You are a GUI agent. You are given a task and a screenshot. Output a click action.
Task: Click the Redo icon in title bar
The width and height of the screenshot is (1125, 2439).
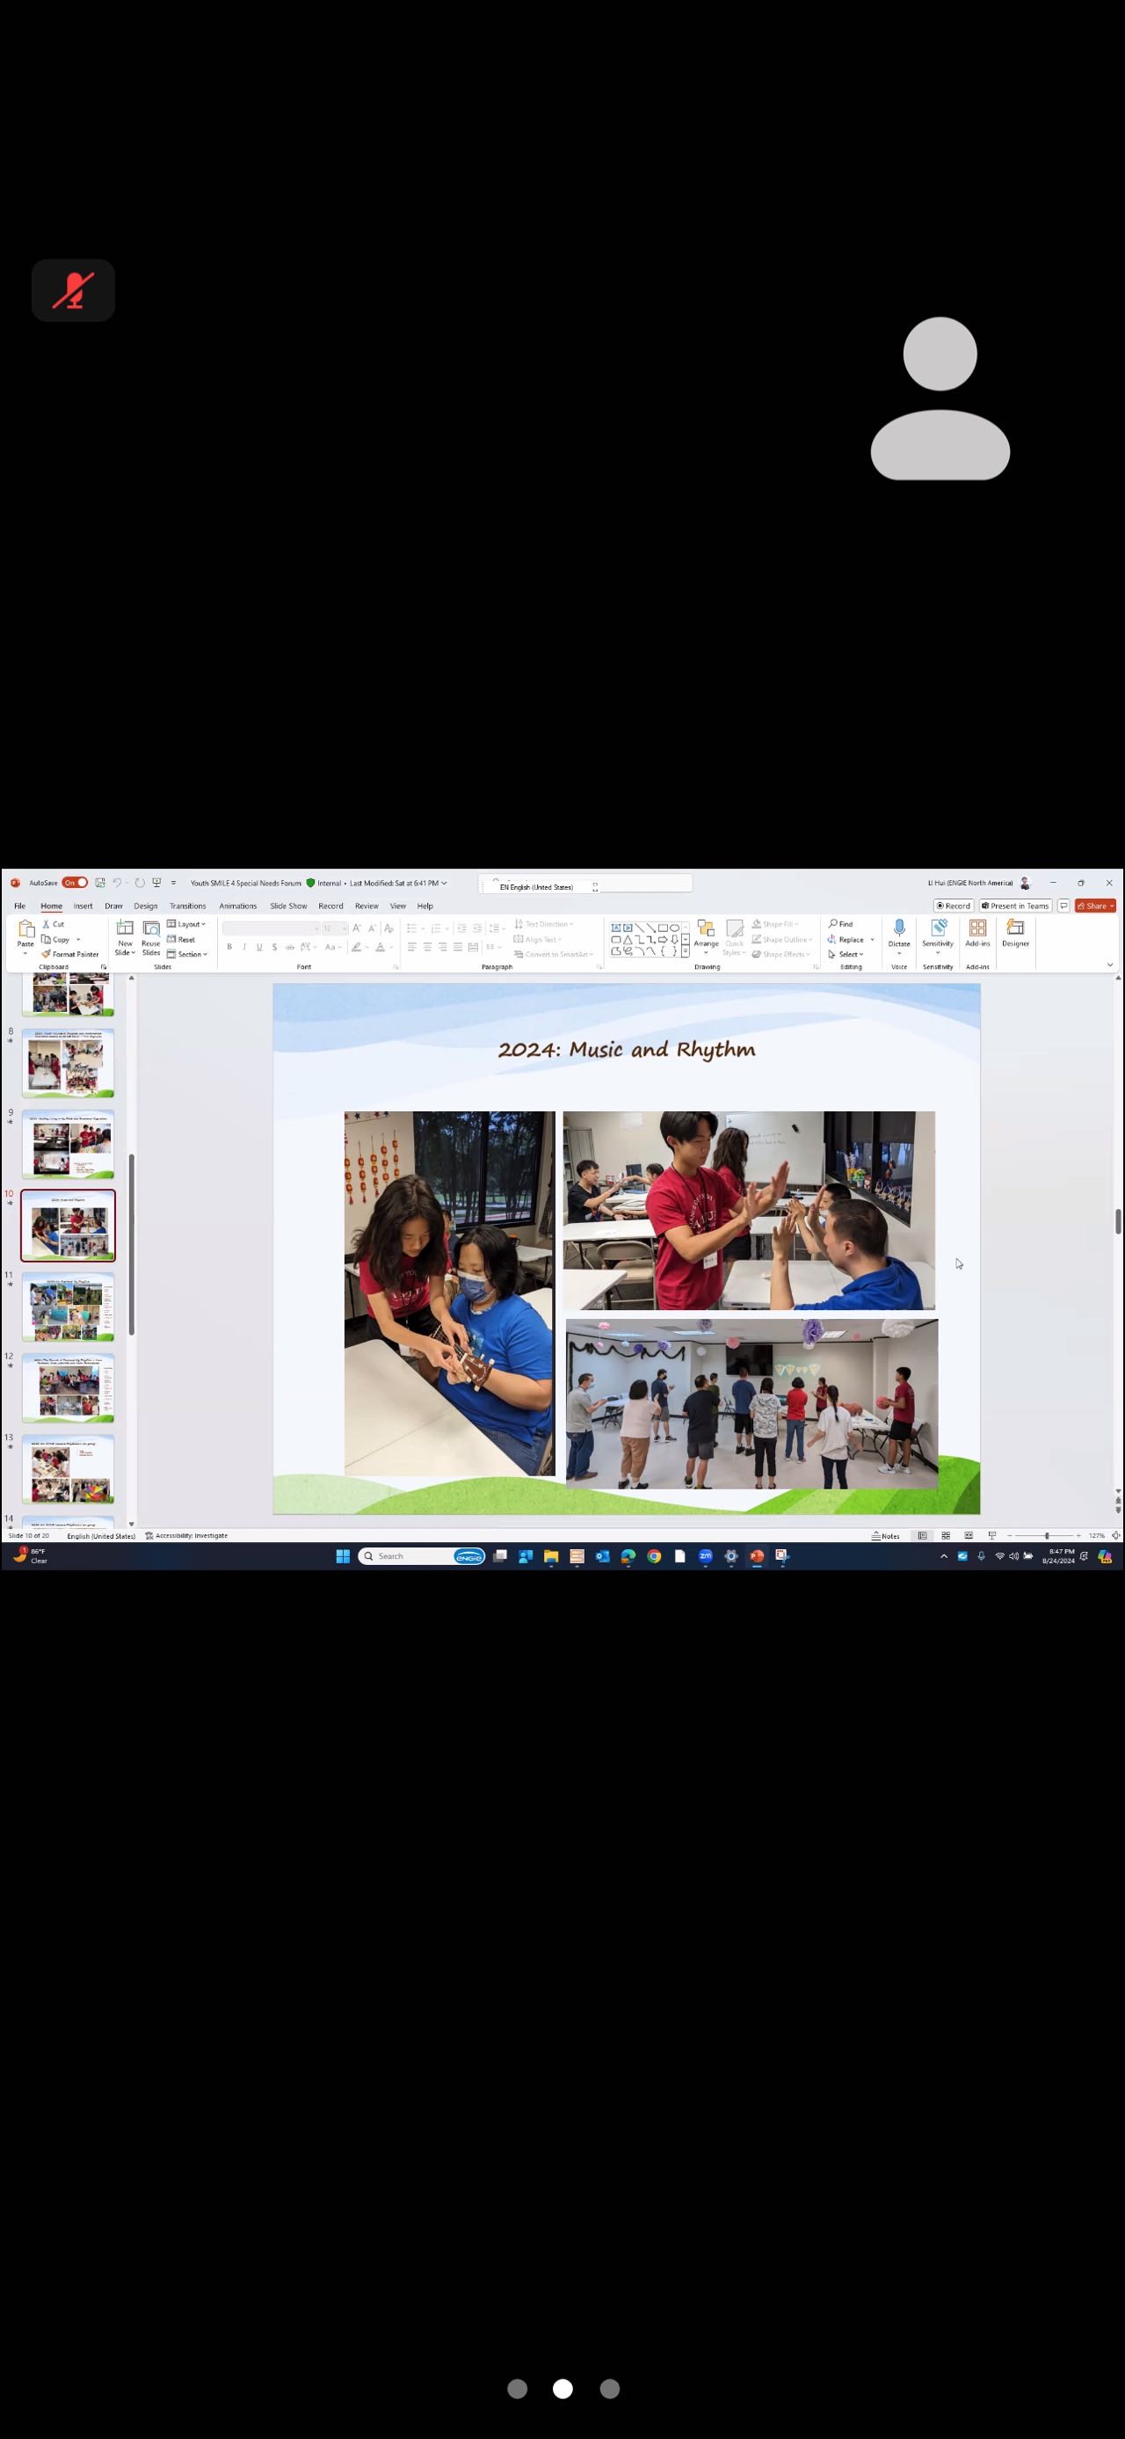point(140,883)
